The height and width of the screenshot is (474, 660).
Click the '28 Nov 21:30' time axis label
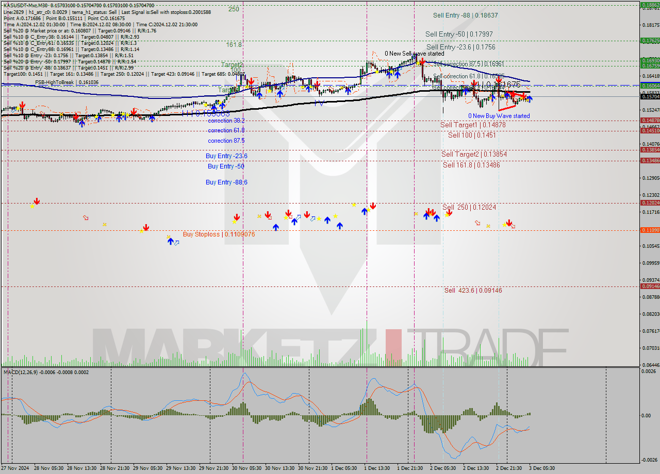tap(114, 468)
